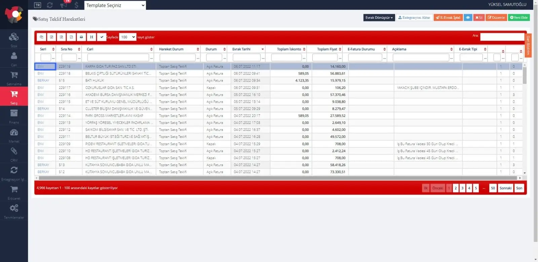Click the print icon in the table toolbar

click(81, 37)
